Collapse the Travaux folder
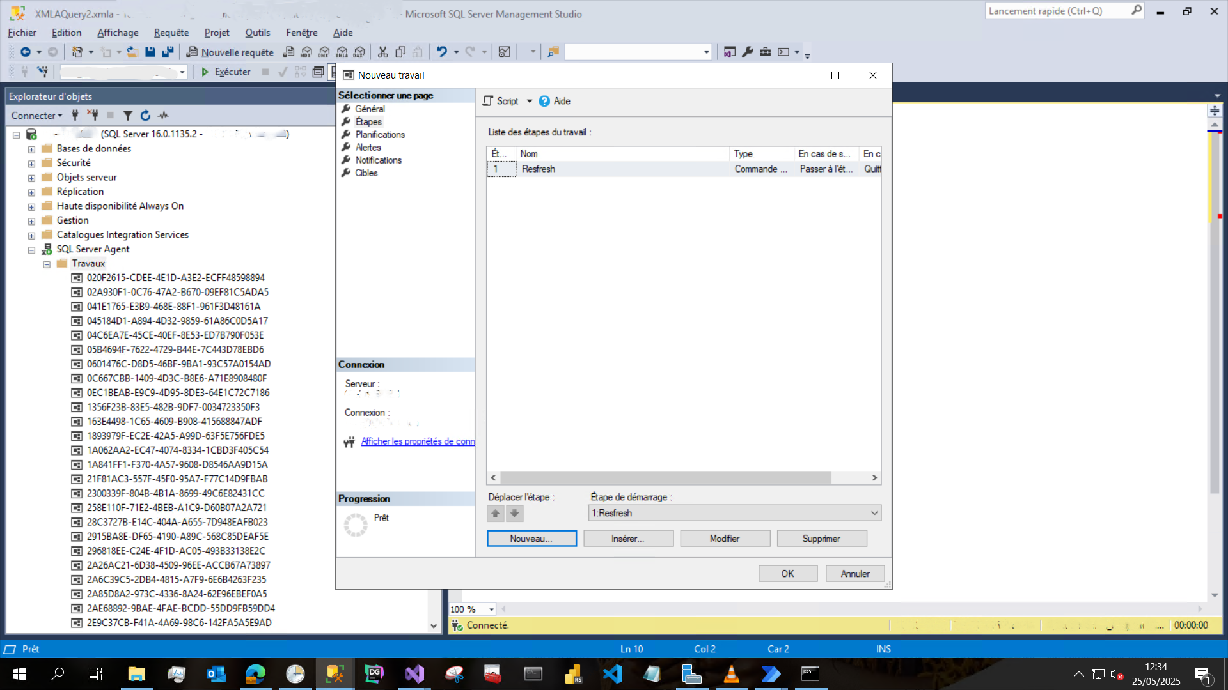This screenshot has width=1228, height=690. click(47, 264)
